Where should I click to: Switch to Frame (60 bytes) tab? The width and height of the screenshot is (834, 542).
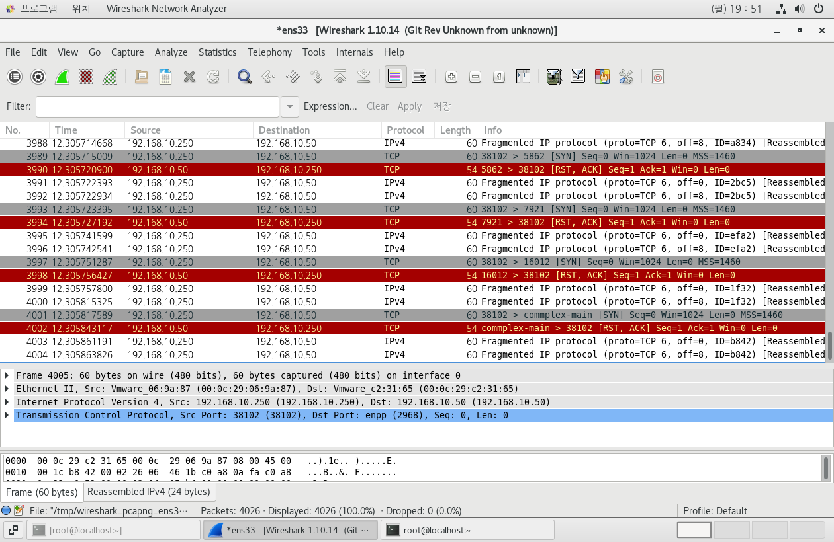pyautogui.click(x=42, y=492)
